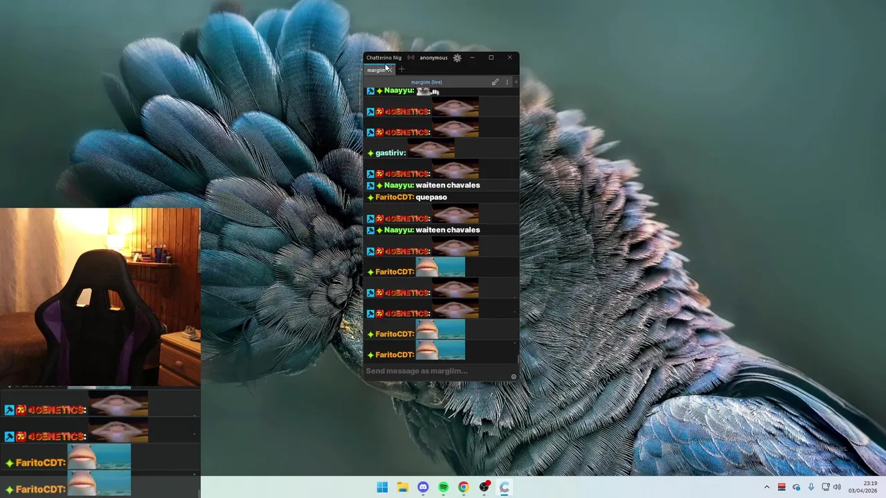The image size is (886, 498).
Task: Click the microphone tray icon
Action: click(811, 488)
